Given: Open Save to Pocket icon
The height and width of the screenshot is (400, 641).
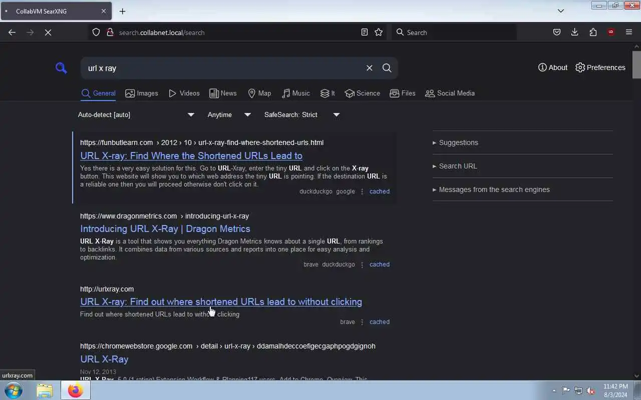Looking at the screenshot, I should click(556, 32).
